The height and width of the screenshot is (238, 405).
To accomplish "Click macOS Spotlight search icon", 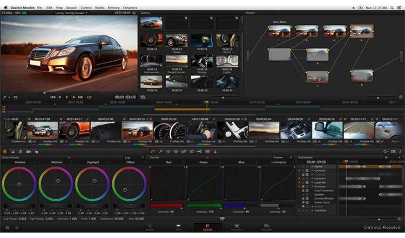I will pyautogui.click(x=392, y=8).
